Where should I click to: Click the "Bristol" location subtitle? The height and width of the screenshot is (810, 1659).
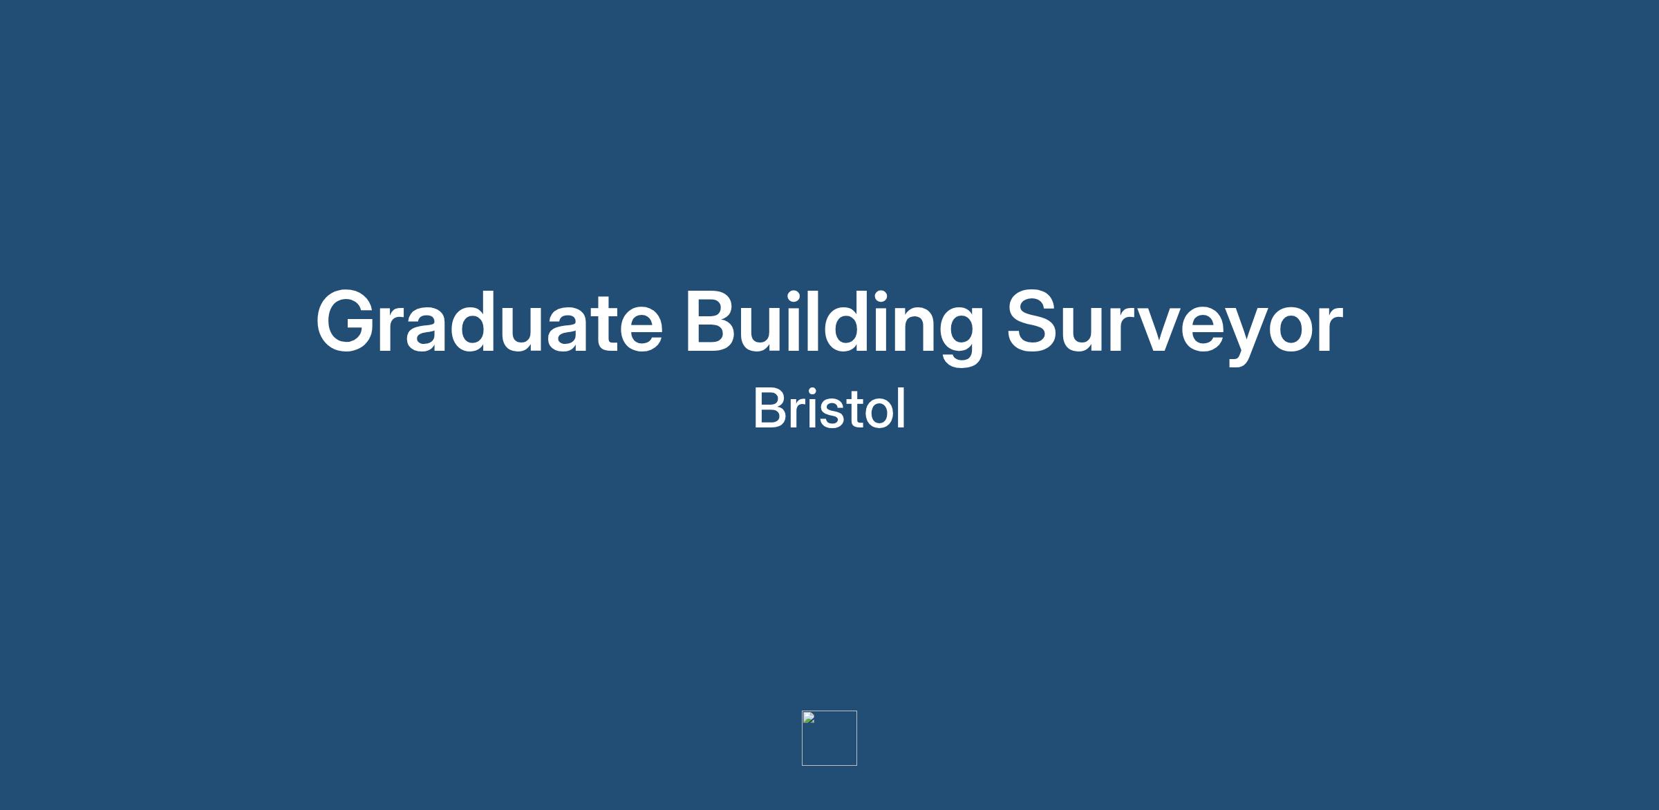point(829,409)
